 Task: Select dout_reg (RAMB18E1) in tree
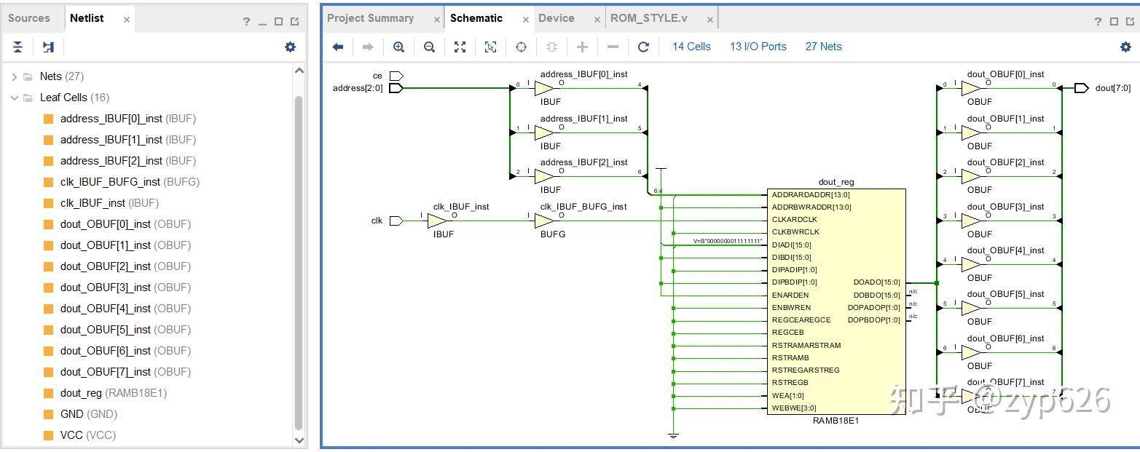(x=114, y=393)
